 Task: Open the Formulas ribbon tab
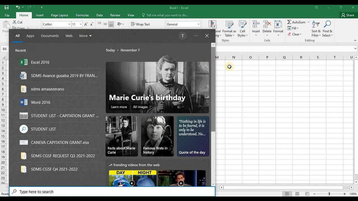[x=82, y=15]
